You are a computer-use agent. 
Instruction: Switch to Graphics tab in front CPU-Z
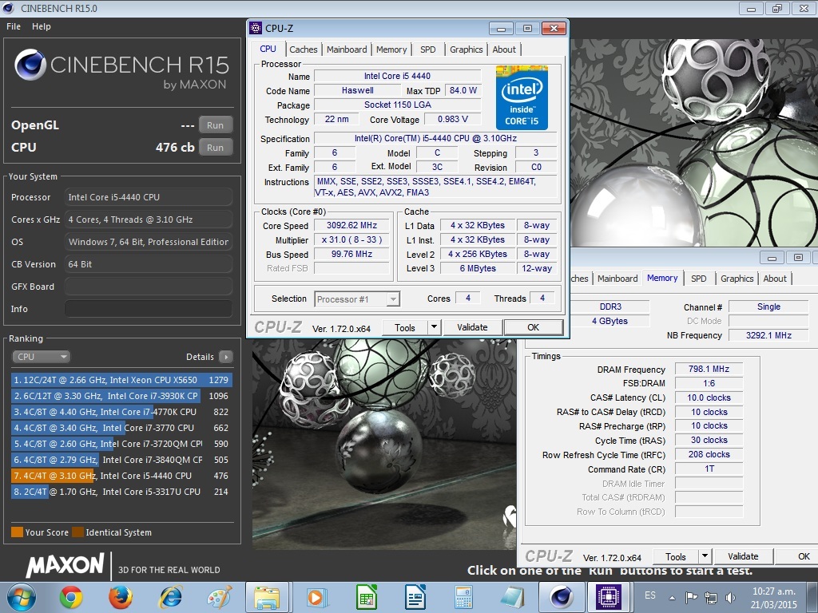(x=466, y=49)
